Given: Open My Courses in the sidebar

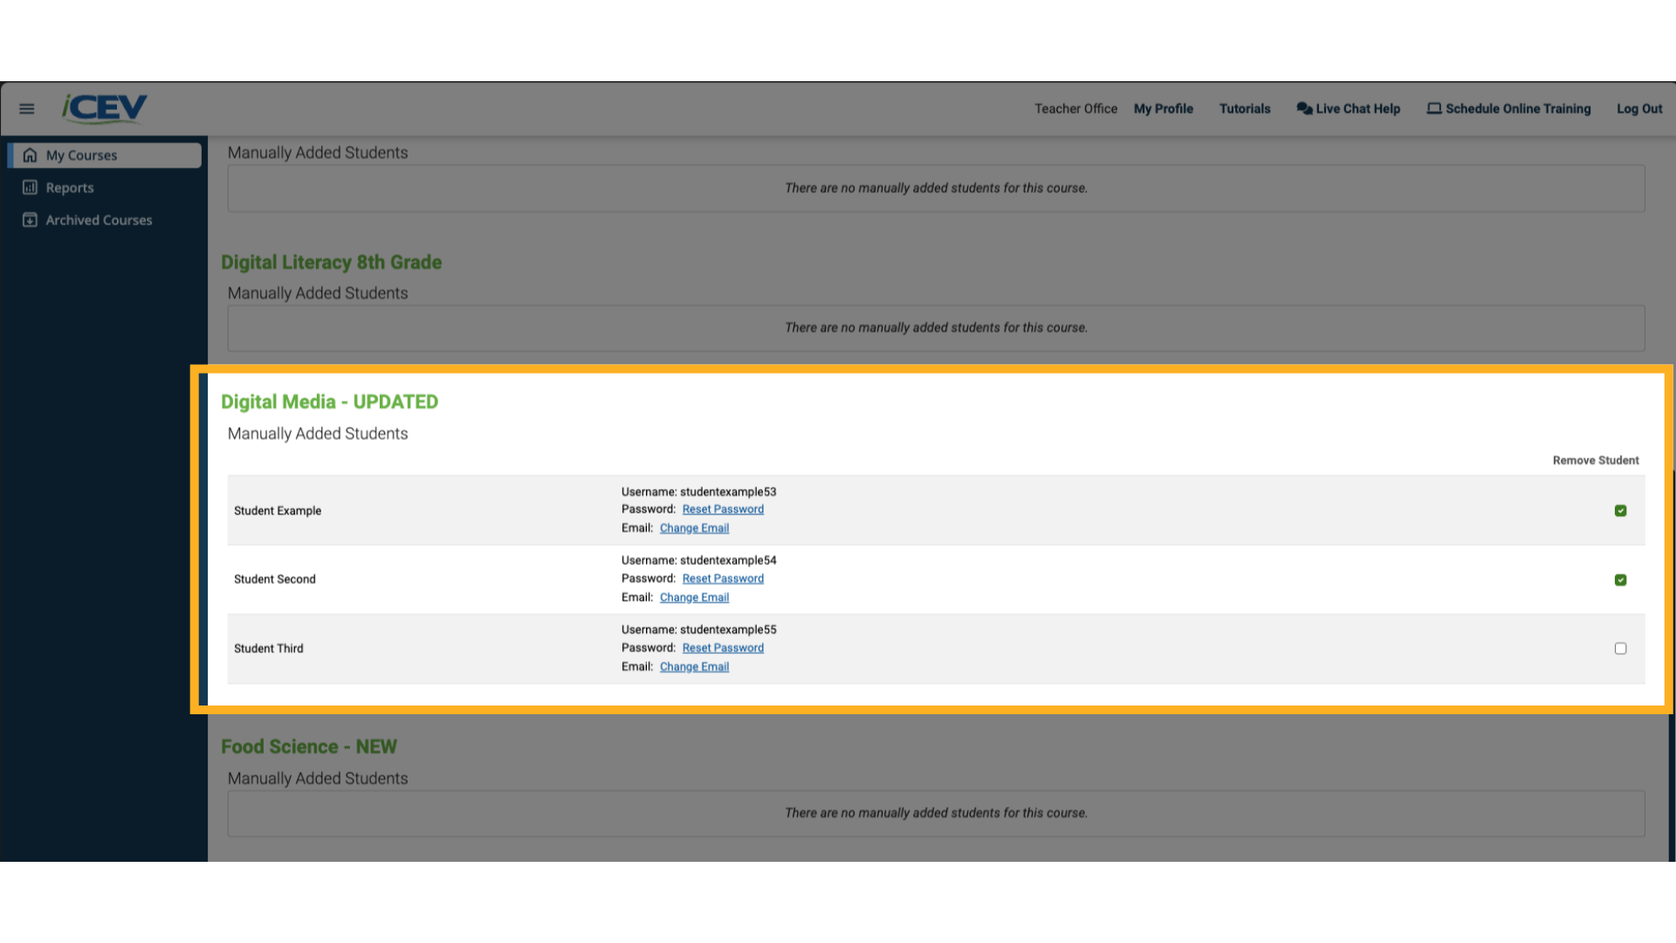Looking at the screenshot, I should [106, 155].
